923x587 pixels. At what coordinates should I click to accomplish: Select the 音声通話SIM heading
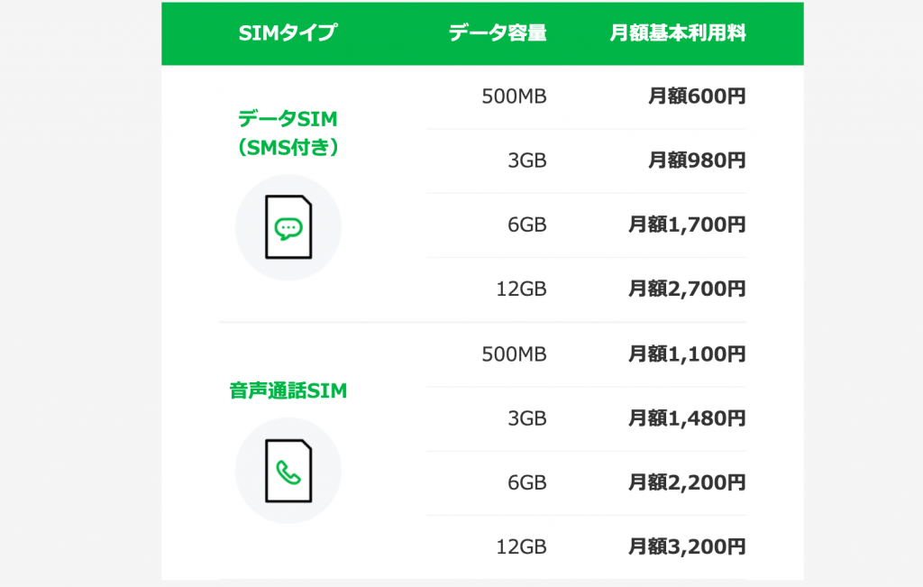[288, 391]
